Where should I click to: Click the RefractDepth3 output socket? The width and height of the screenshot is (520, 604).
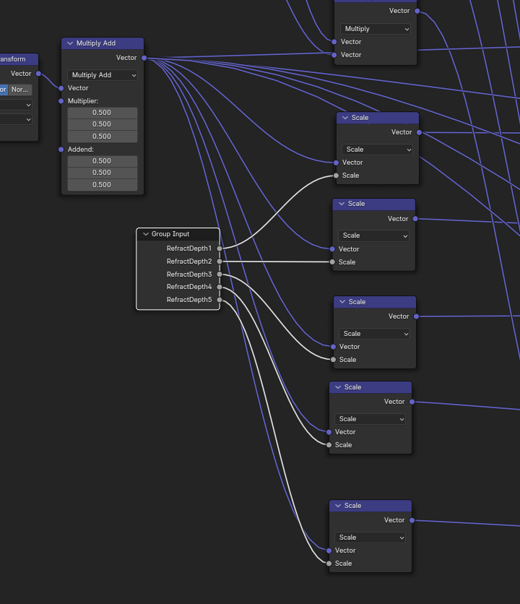coord(220,275)
